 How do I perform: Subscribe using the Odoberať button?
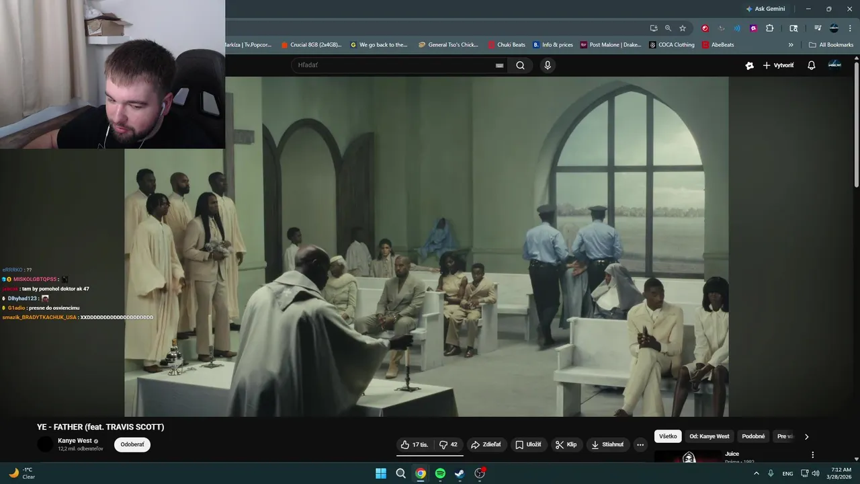132,444
